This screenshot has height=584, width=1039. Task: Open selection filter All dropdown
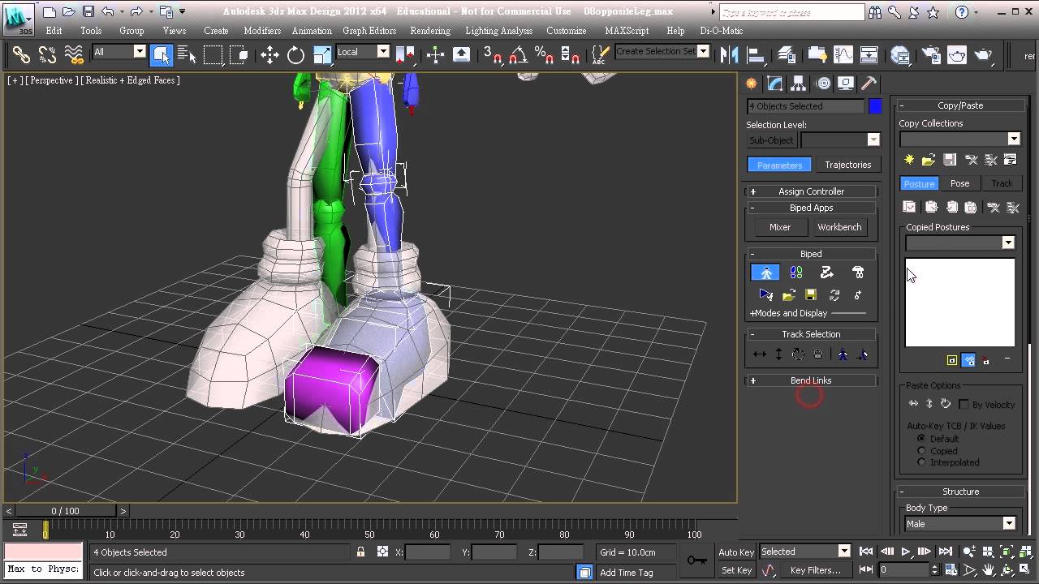[119, 52]
